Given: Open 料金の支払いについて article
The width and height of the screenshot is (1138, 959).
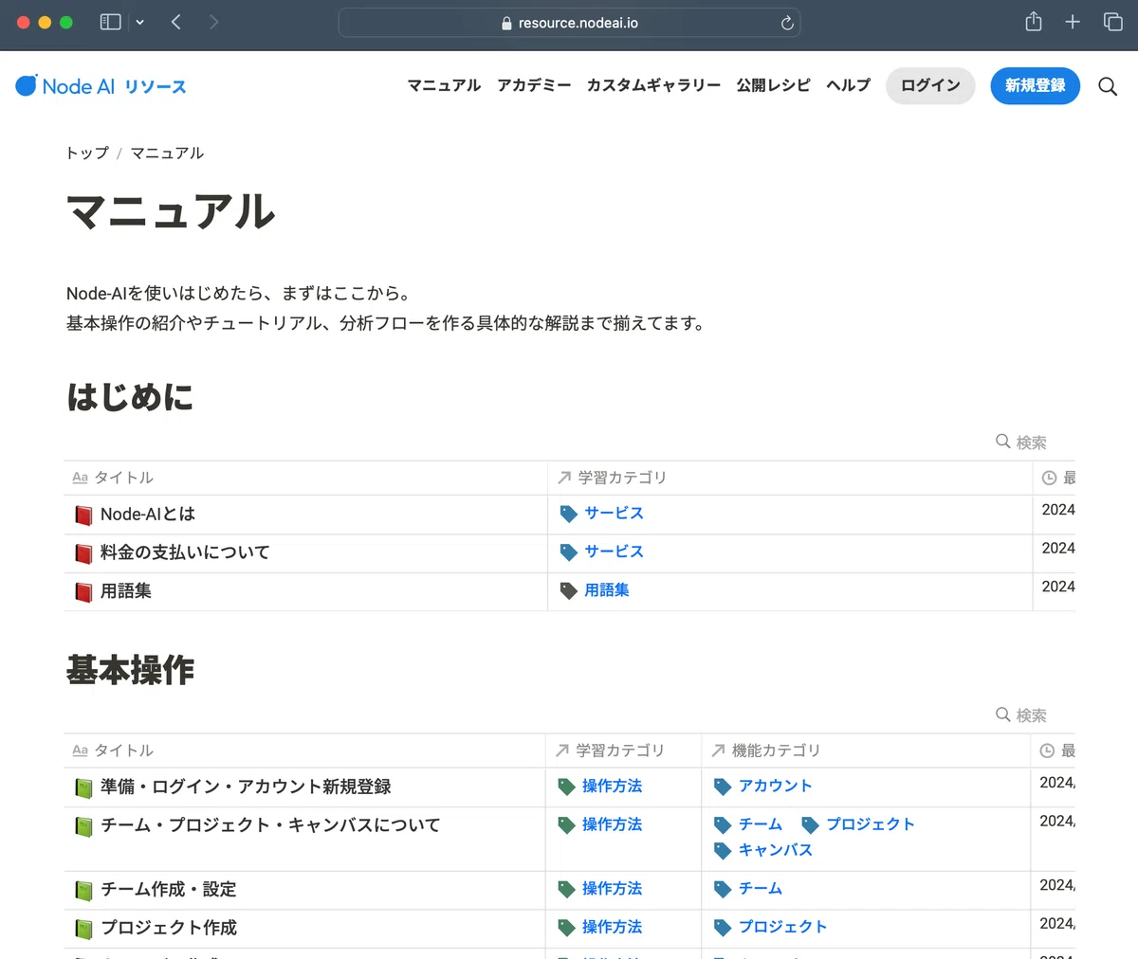Looking at the screenshot, I should coord(185,552).
